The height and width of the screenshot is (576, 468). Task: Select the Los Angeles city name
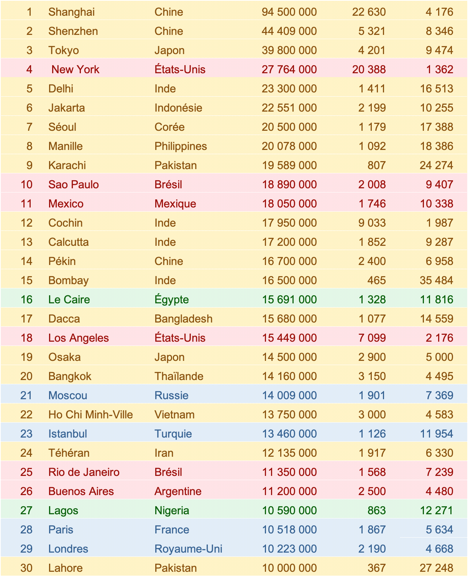79,338
